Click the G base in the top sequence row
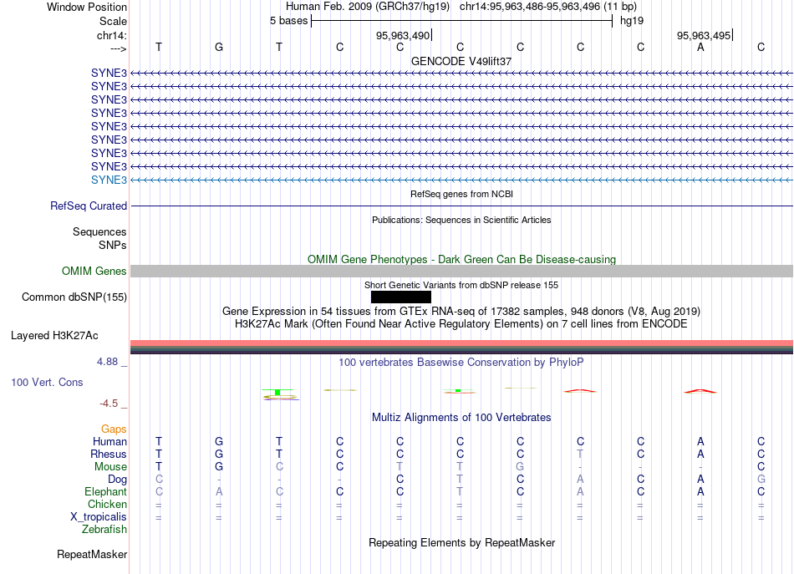 [x=219, y=47]
